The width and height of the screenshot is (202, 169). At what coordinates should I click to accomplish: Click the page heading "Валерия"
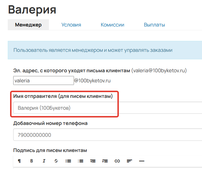coord(32,10)
